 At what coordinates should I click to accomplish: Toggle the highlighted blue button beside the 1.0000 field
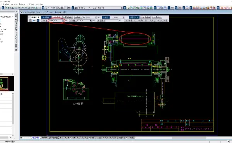(106, 17)
